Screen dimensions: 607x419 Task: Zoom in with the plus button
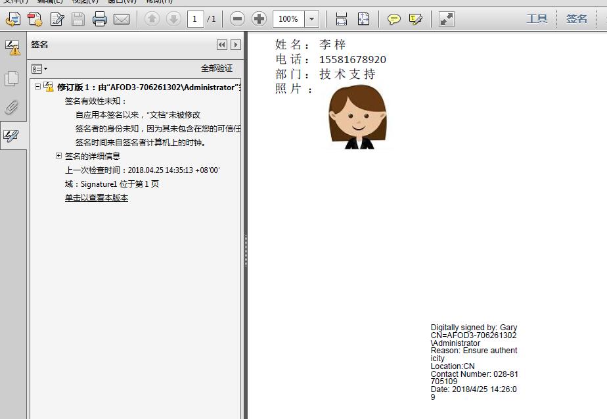(259, 19)
